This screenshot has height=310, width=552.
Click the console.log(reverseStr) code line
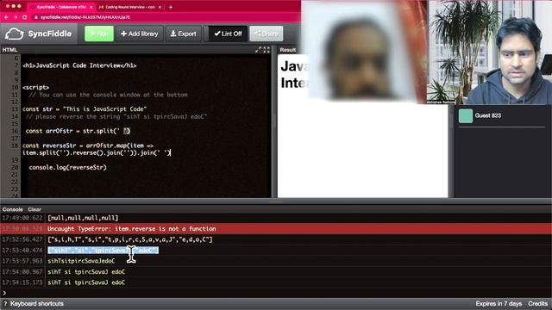[x=67, y=167]
